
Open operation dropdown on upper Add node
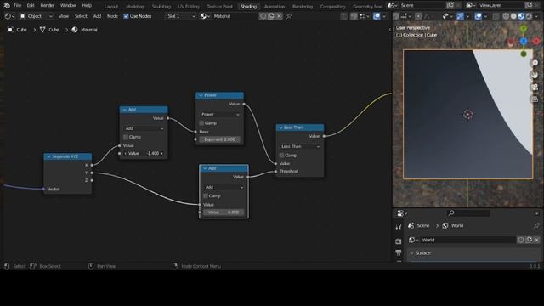(x=144, y=128)
